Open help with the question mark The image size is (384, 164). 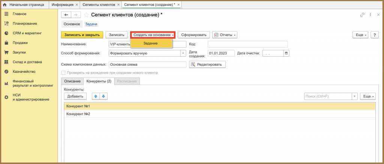(375, 35)
